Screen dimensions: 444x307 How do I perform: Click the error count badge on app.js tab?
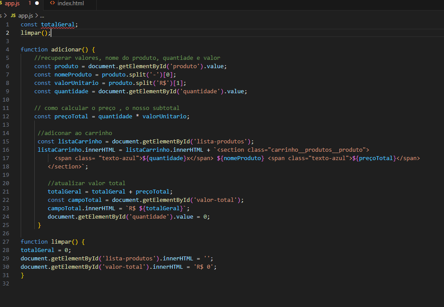(x=30, y=4)
